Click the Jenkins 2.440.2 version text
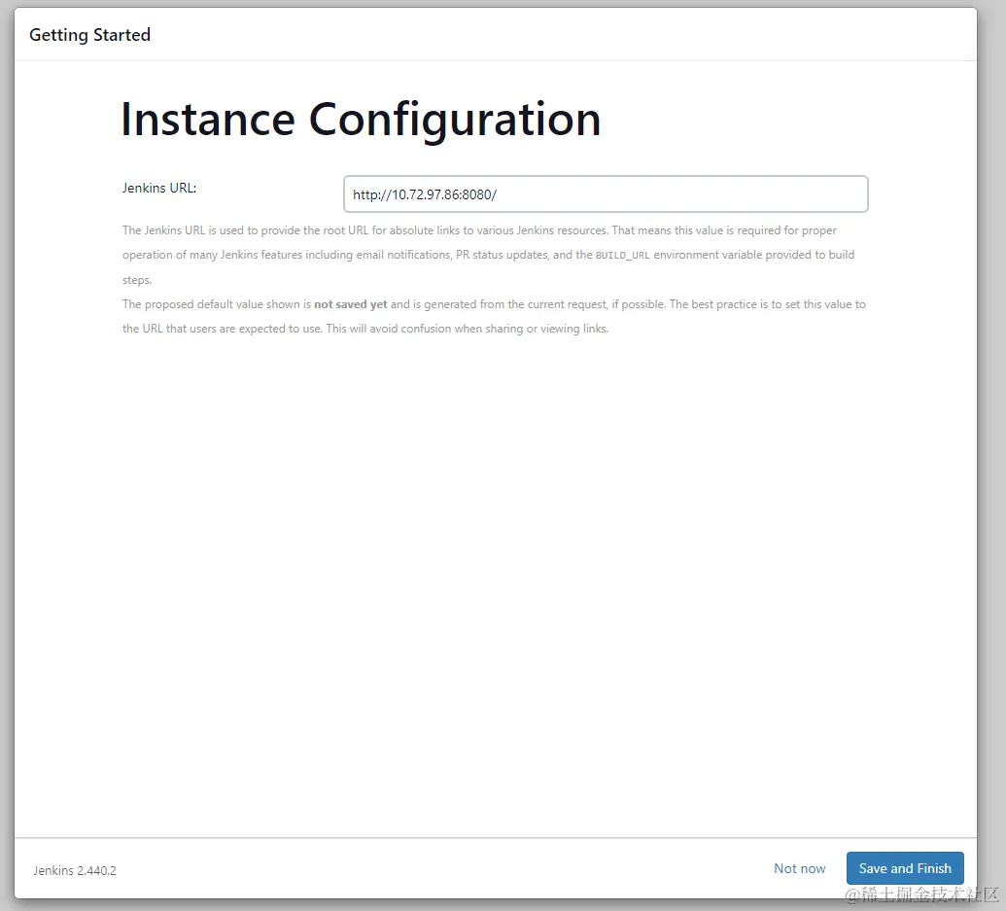This screenshot has width=1006, height=911. (75, 870)
